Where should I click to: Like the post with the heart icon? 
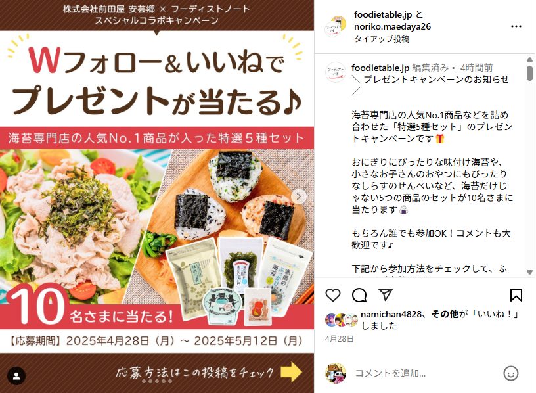[x=332, y=295]
